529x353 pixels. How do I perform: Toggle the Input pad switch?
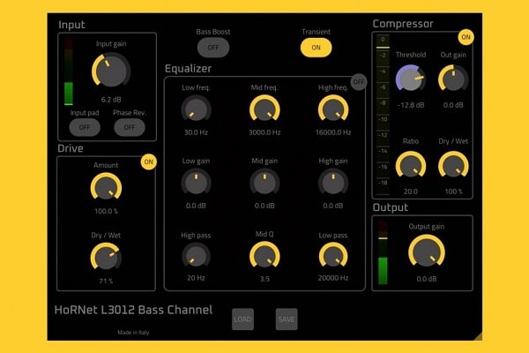click(86, 127)
